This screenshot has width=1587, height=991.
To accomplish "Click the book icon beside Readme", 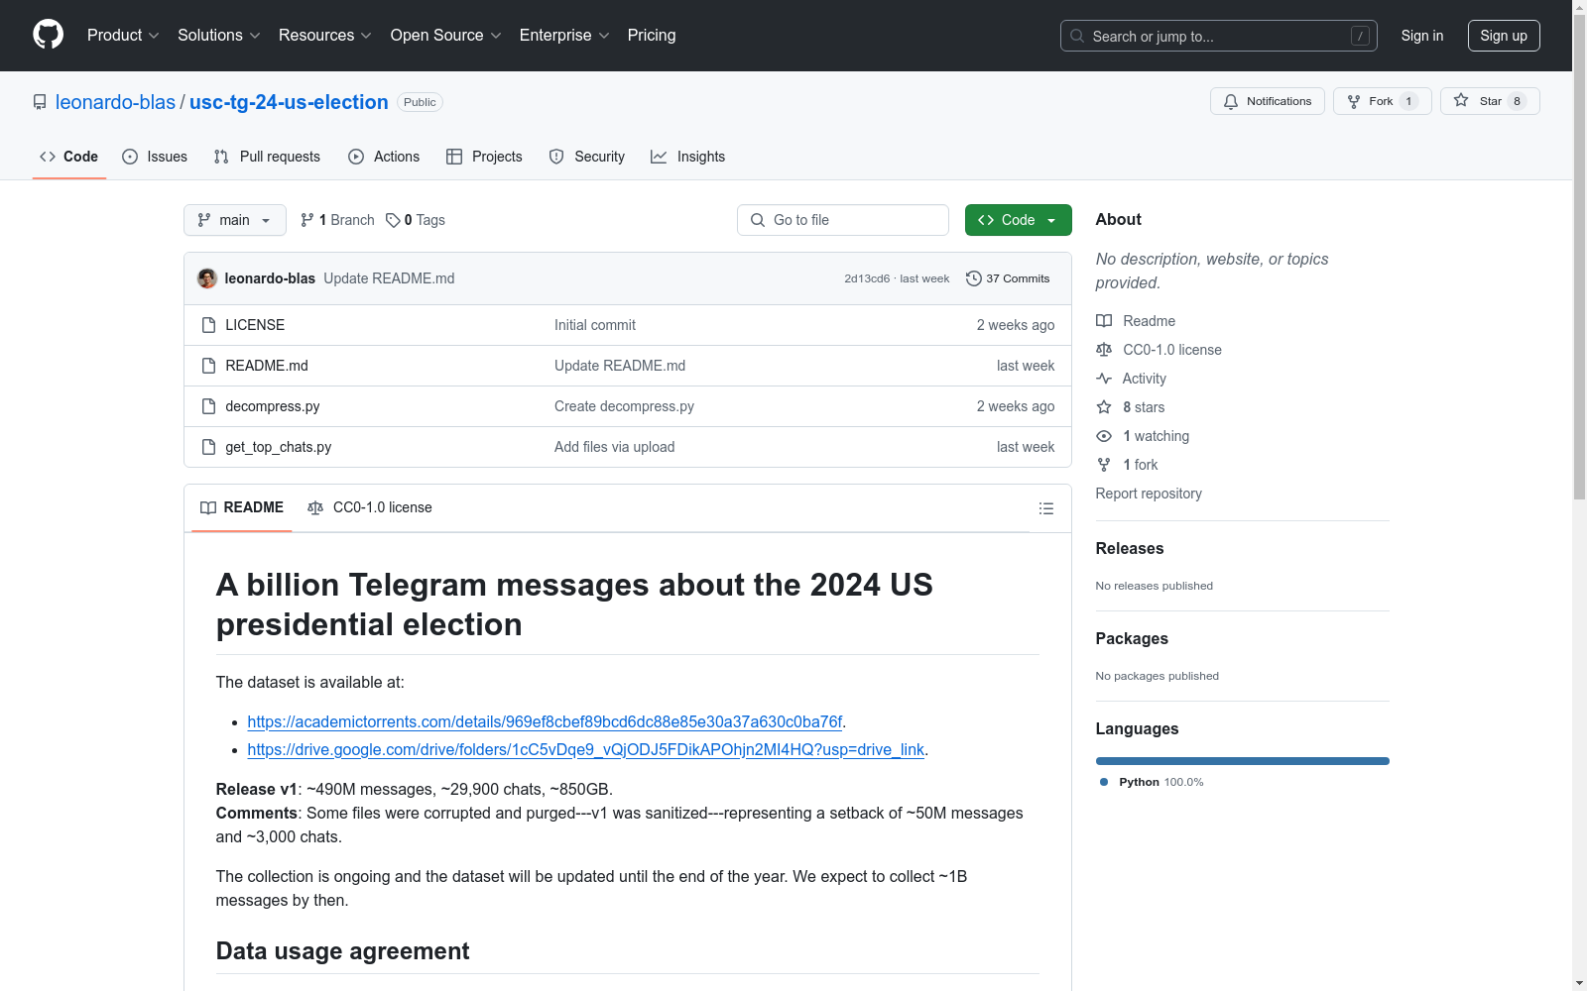I will pyautogui.click(x=1104, y=321).
